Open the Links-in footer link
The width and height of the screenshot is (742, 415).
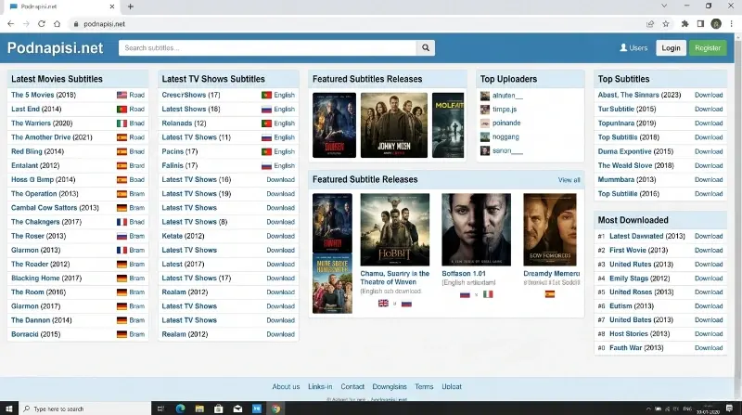pyautogui.click(x=320, y=386)
